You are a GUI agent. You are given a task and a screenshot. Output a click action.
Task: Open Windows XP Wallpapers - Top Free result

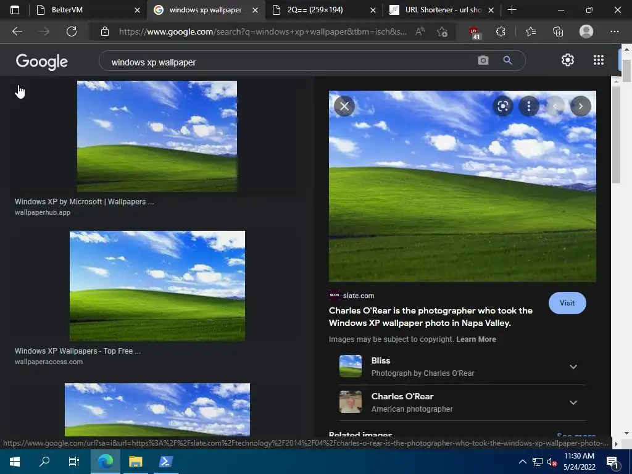point(78,351)
